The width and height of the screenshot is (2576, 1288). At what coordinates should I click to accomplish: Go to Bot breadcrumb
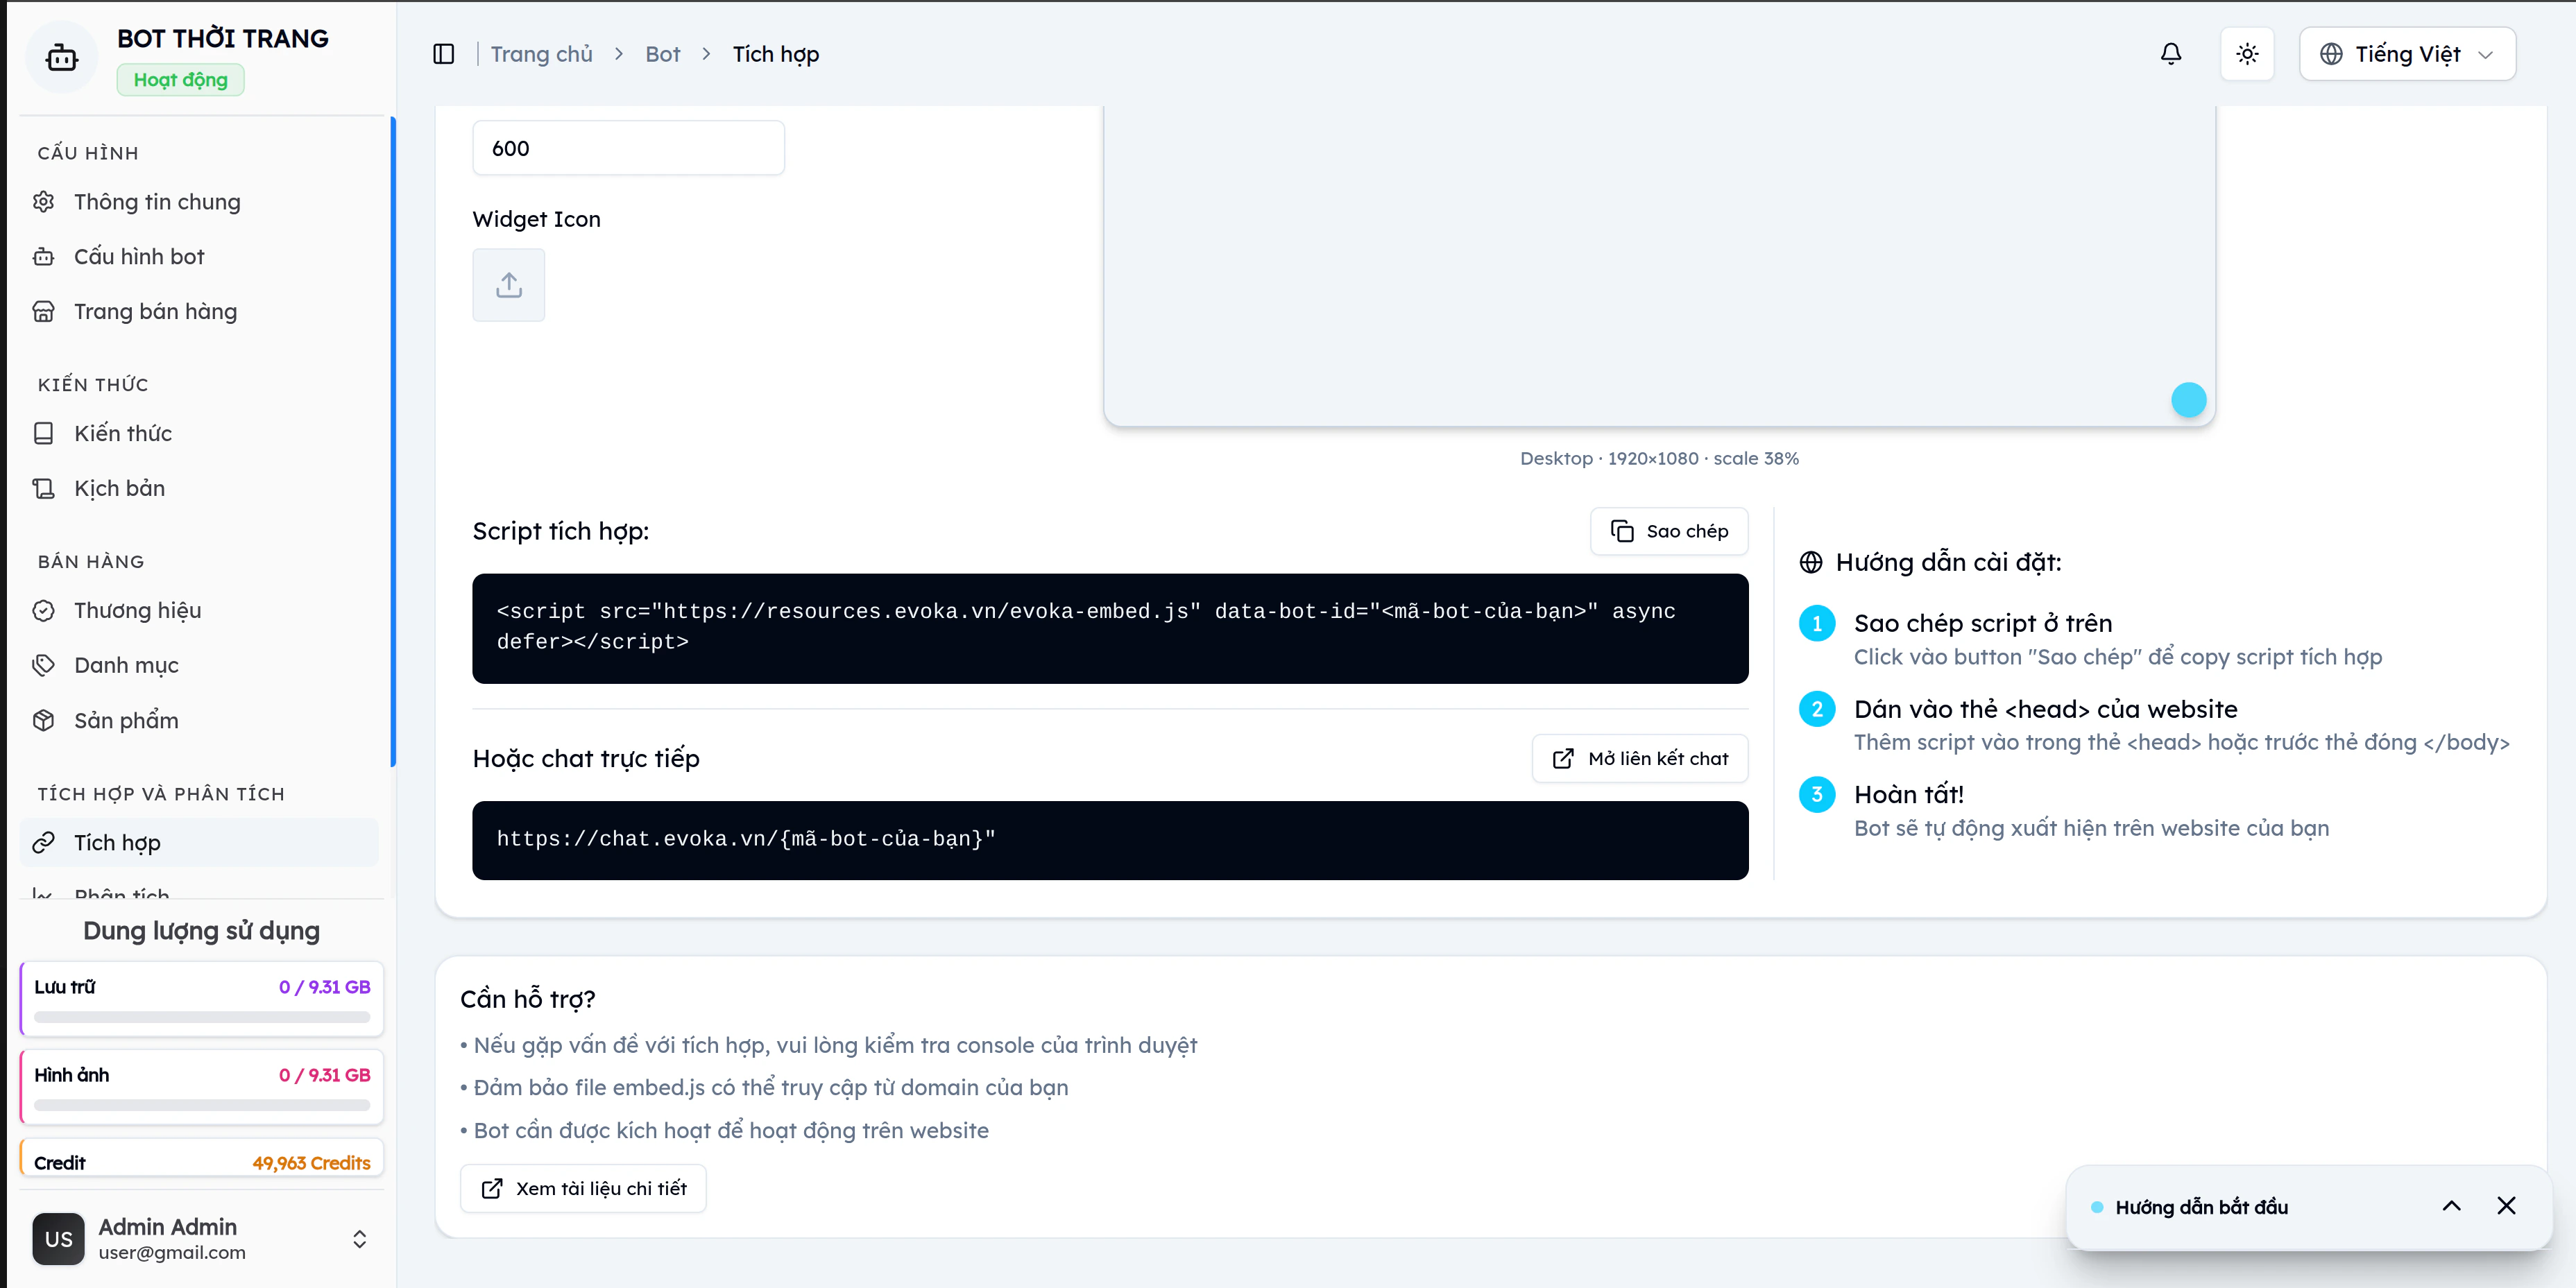662,54
